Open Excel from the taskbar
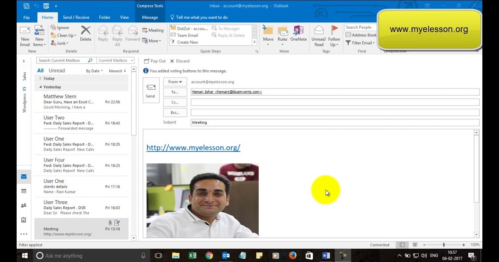 [193, 255]
